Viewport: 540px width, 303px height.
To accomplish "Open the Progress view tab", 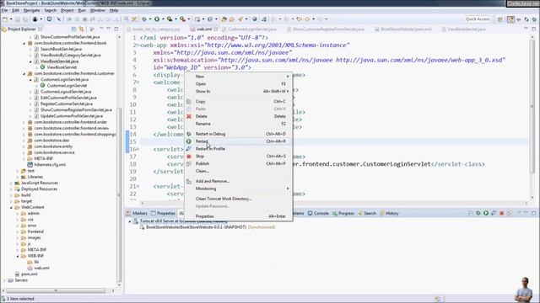I will click(343, 213).
